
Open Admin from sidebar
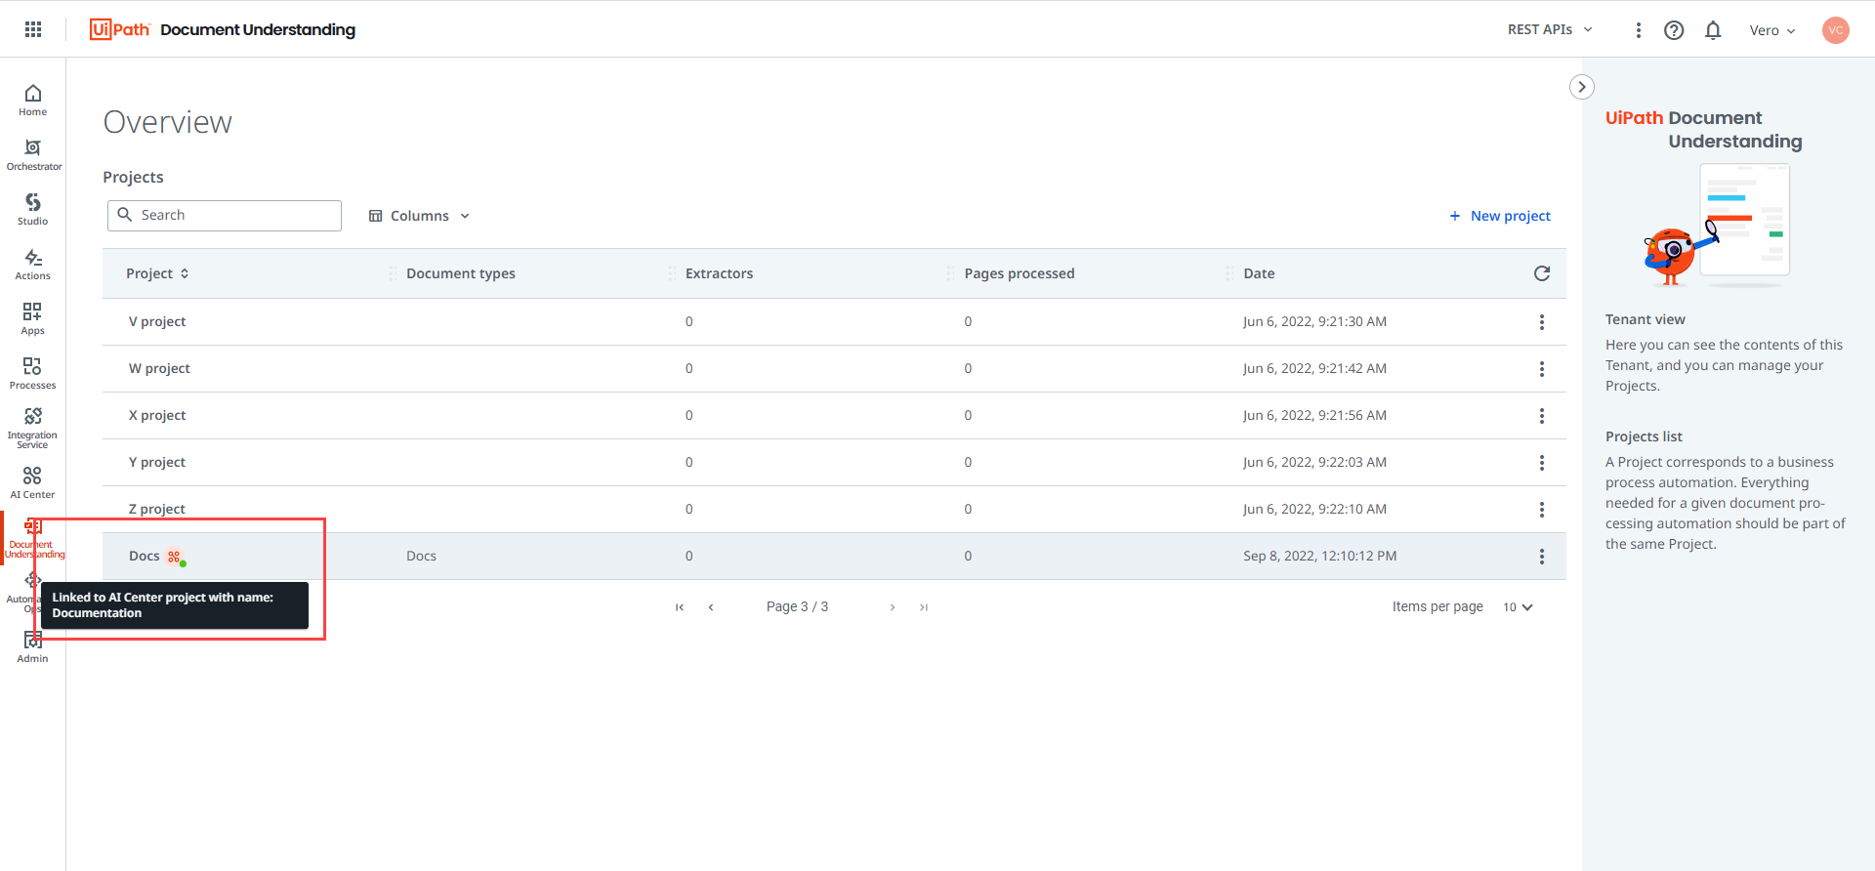click(x=33, y=646)
